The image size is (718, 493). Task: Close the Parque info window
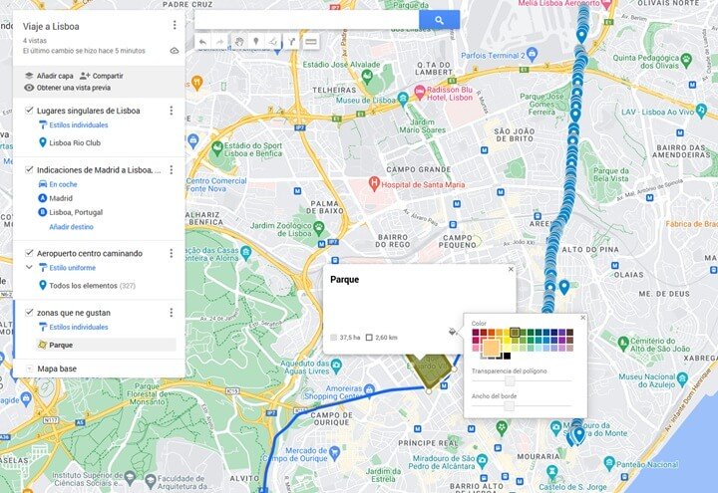[511, 269]
